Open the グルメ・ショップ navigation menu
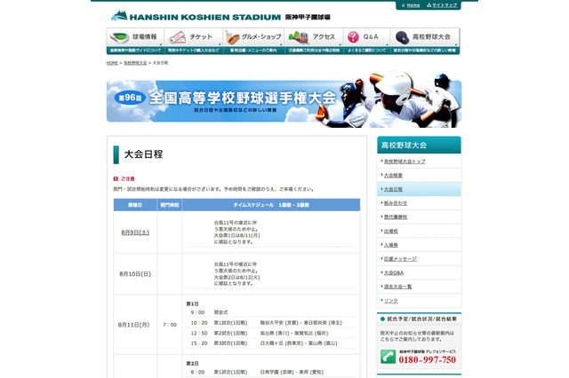Viewport: 569px width, 378px height. pos(253,41)
